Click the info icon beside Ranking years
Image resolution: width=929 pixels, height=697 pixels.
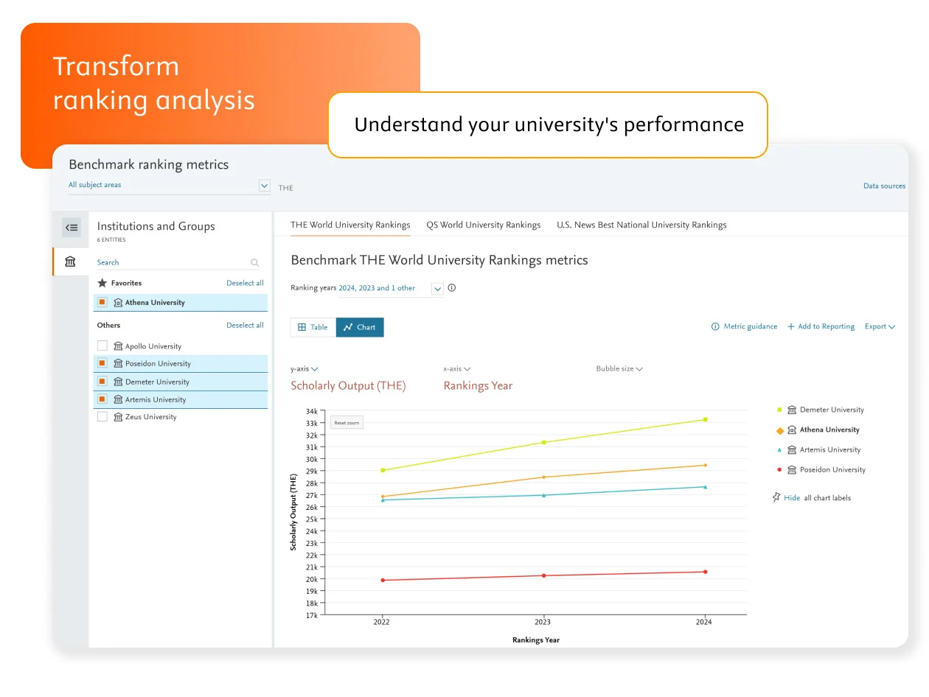pos(451,287)
